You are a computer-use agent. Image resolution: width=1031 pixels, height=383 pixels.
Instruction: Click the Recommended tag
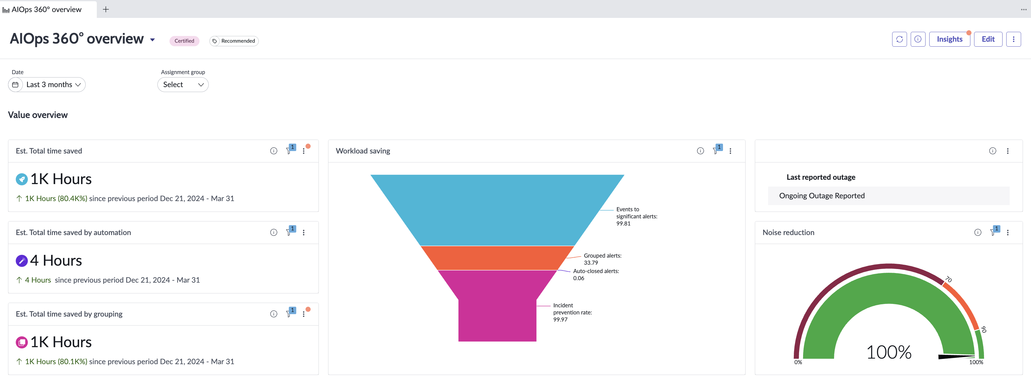[x=234, y=41]
